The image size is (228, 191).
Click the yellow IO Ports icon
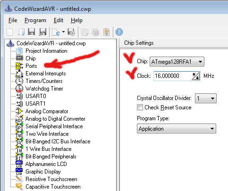[x=19, y=66]
